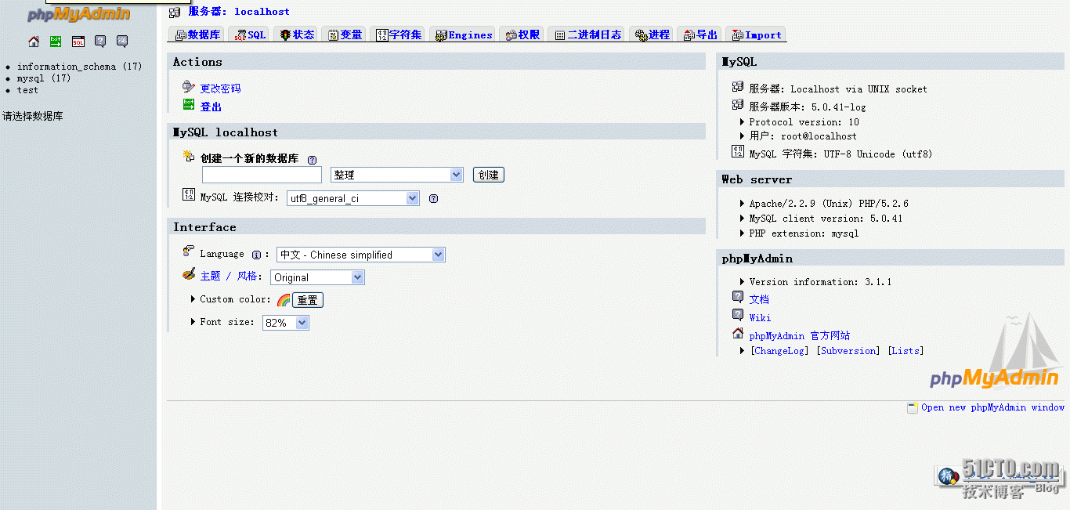Screen dimensions: 1070x510
Task: Open the 文档 documentation link
Action: tap(759, 299)
